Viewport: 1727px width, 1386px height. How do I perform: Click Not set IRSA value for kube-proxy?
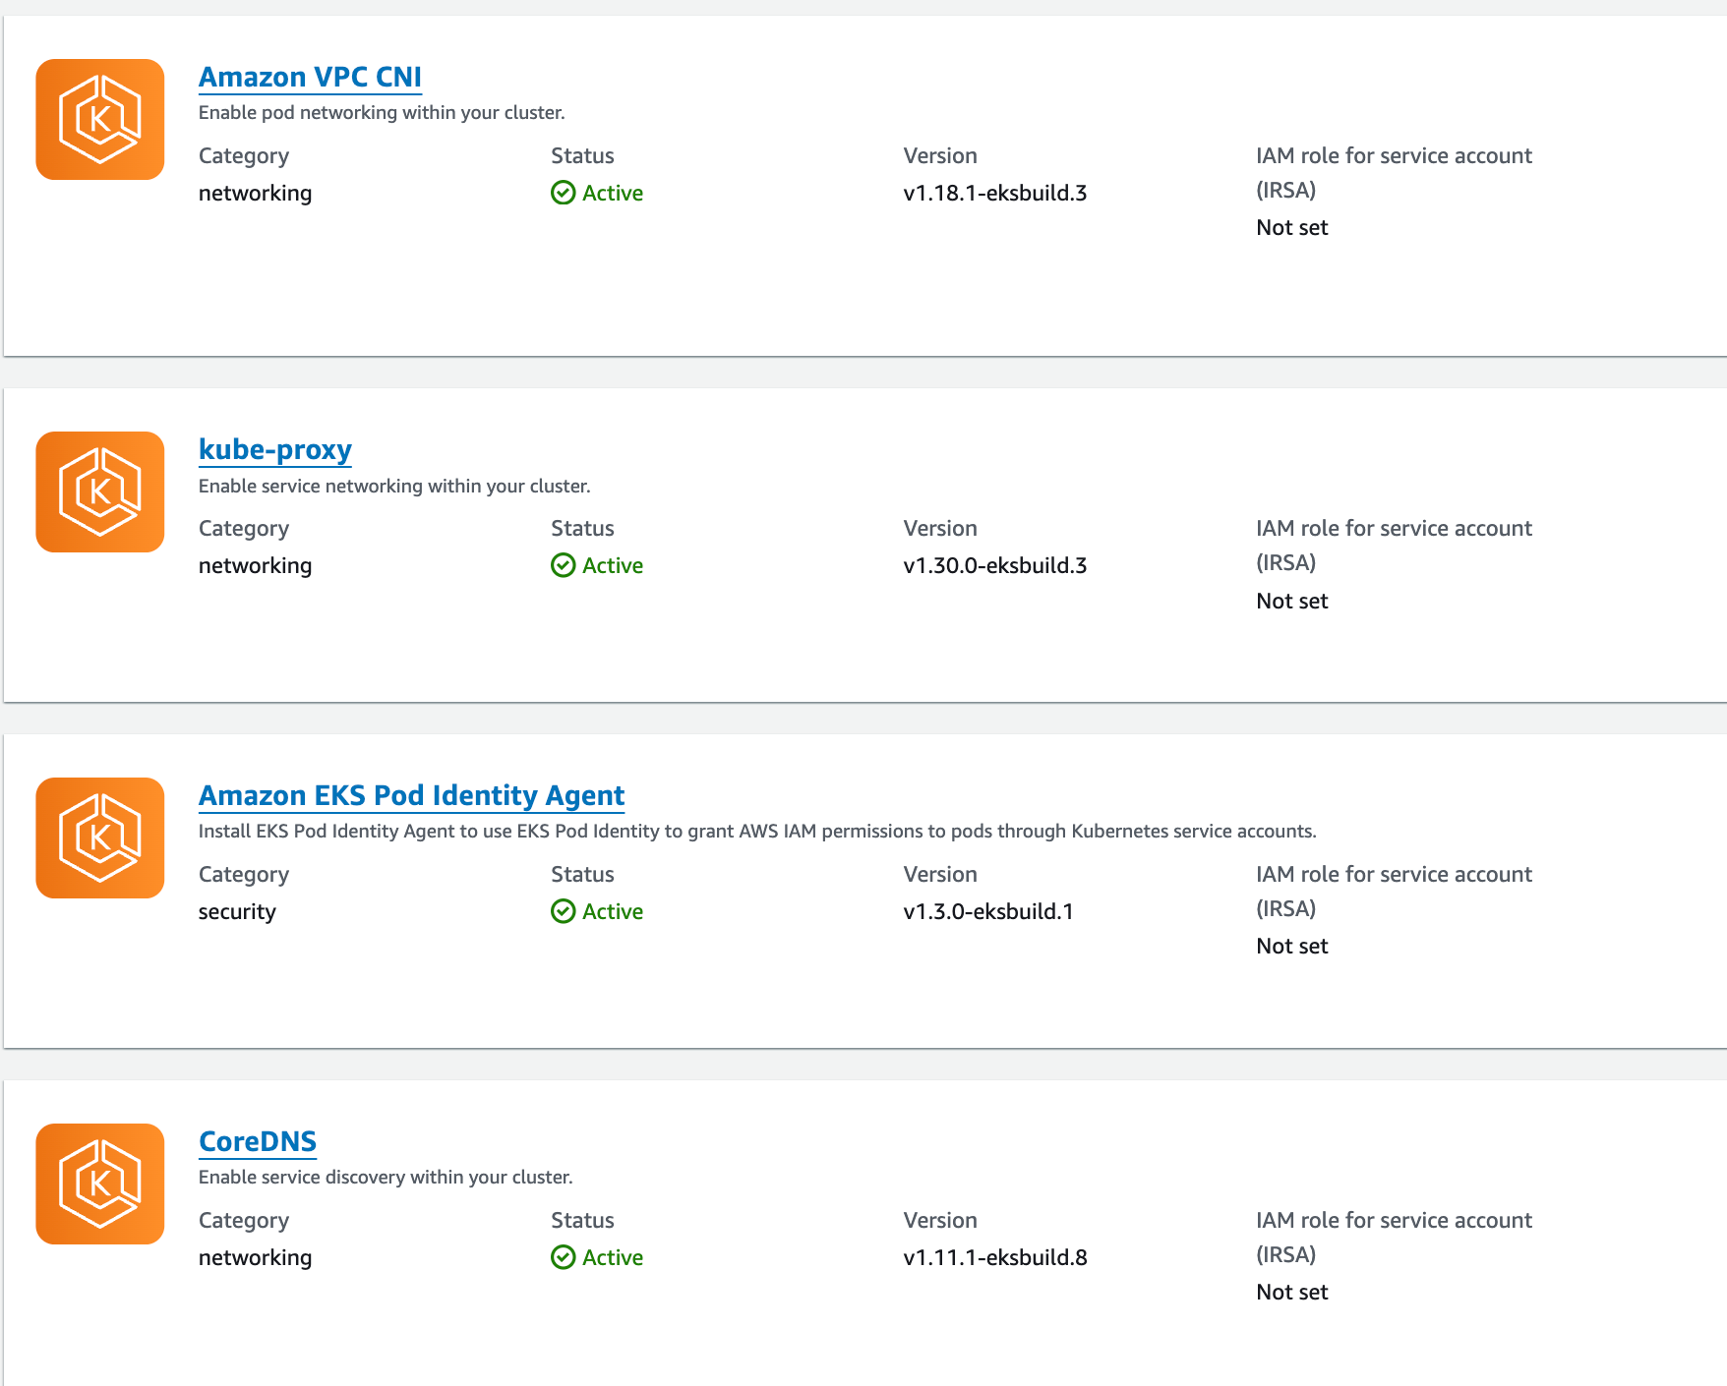click(1292, 601)
